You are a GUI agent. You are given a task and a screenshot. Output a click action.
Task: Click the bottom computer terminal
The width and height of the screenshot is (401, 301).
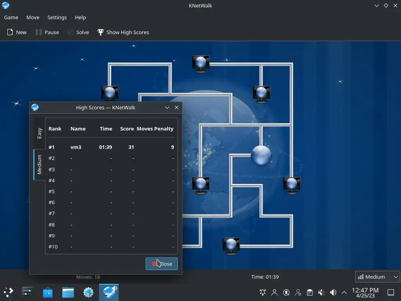pyautogui.click(x=231, y=246)
